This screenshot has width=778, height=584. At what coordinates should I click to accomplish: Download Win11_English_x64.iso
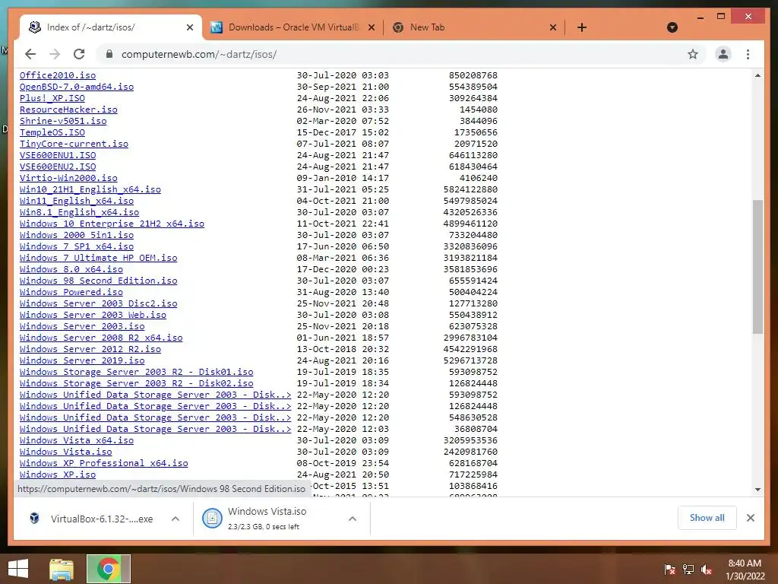77,201
